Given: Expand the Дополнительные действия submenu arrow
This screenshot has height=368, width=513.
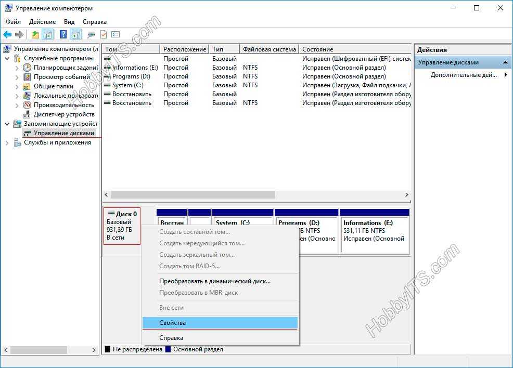Looking at the screenshot, I should click(x=506, y=75).
